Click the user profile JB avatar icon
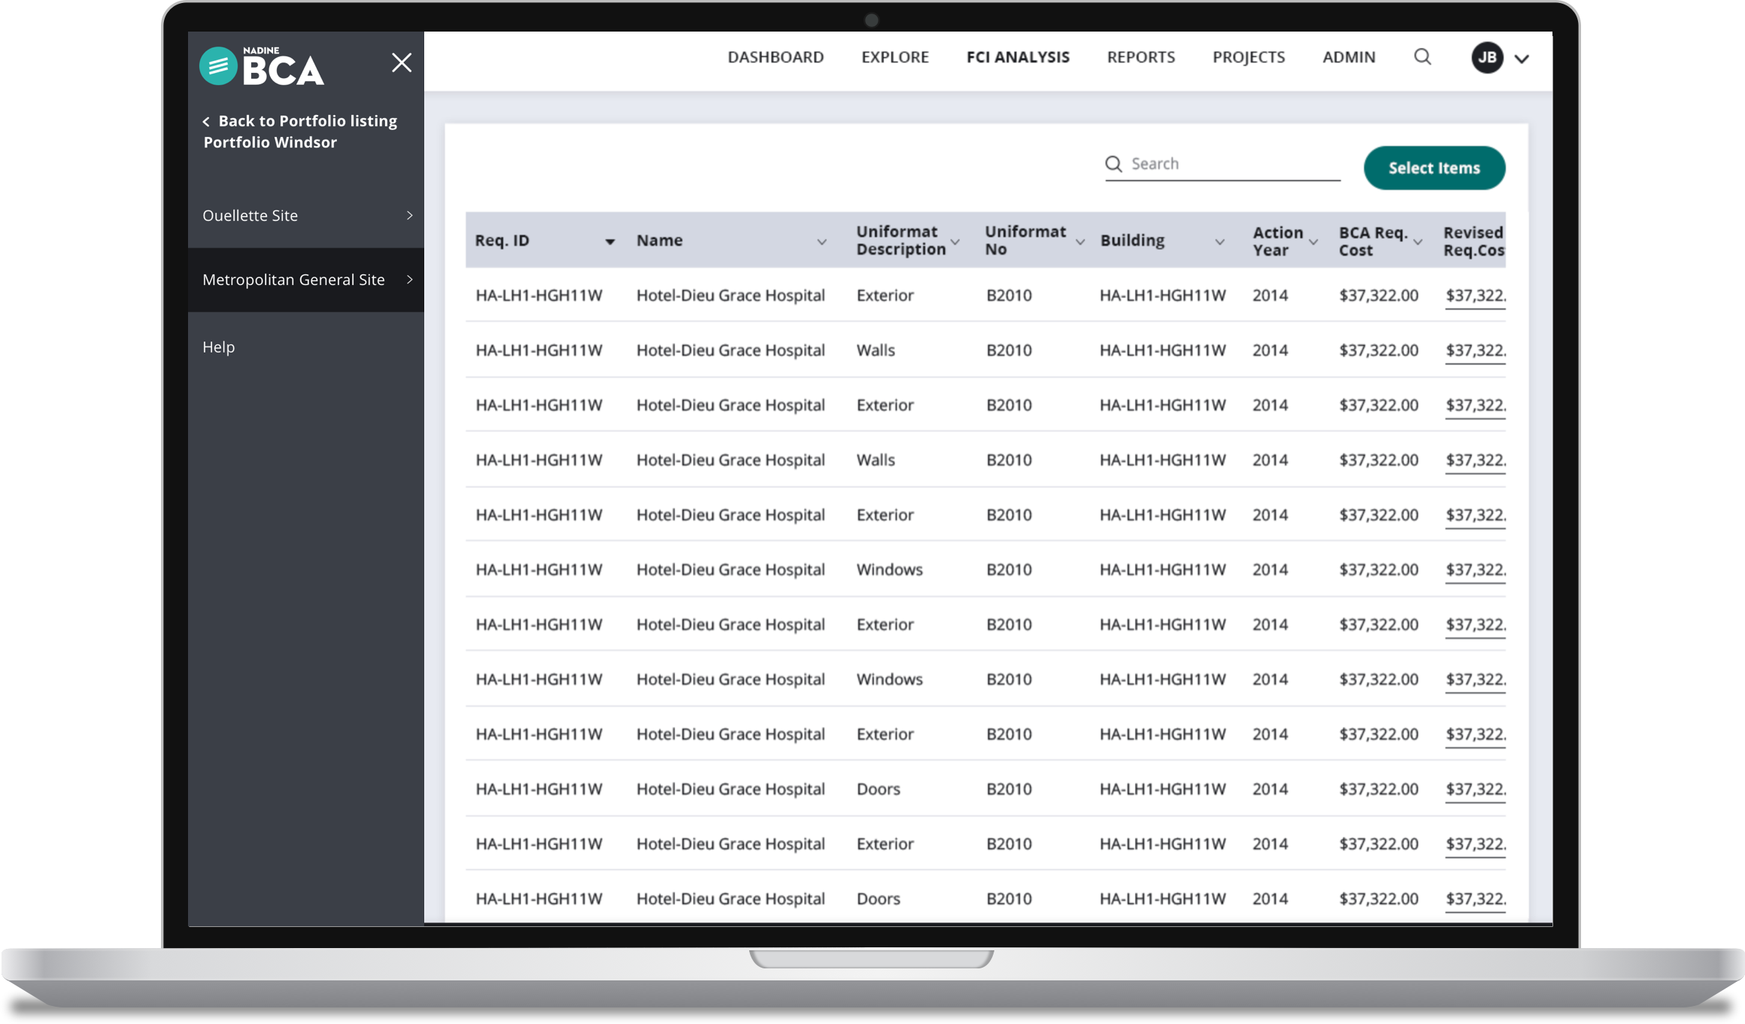Screen dimensions: 1745x1024 (1488, 56)
